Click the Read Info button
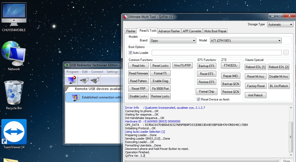 tap(139, 66)
